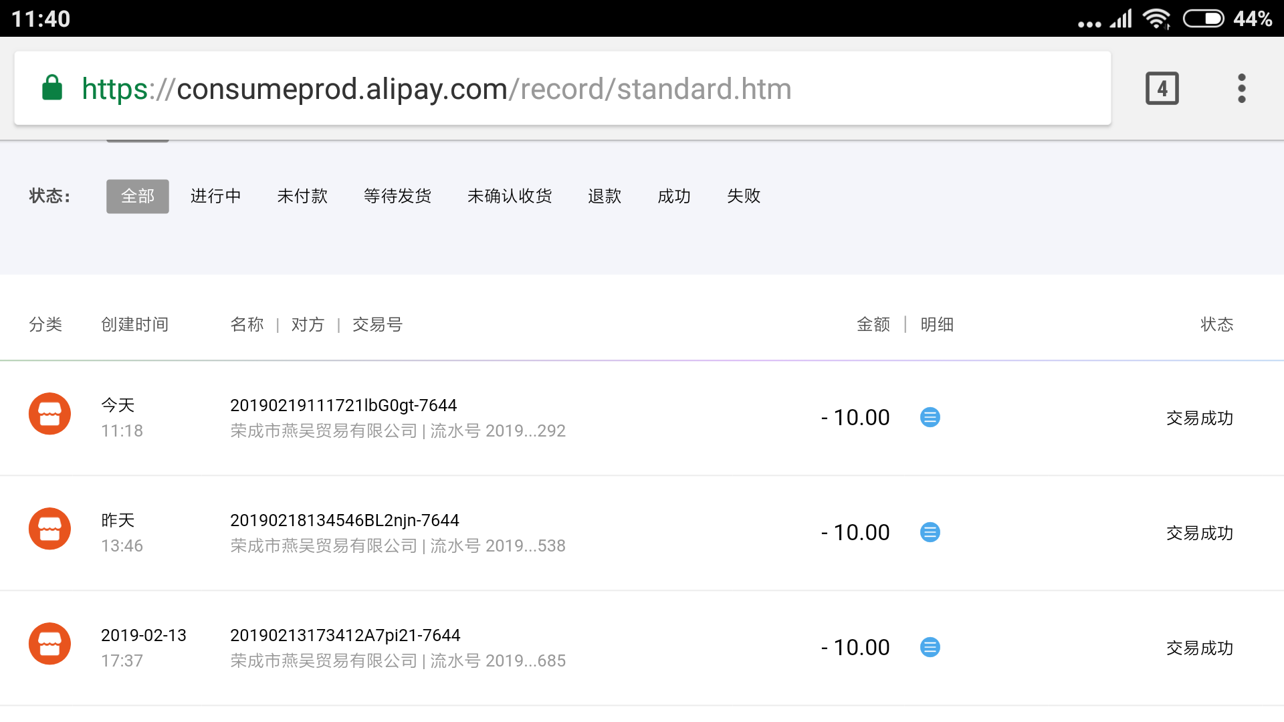The height and width of the screenshot is (722, 1284).
Task: Click the 名称 column header
Action: click(247, 324)
